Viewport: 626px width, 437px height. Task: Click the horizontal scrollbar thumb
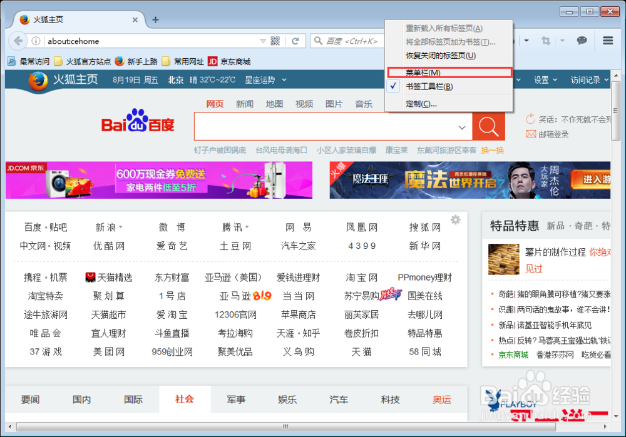(x=286, y=426)
